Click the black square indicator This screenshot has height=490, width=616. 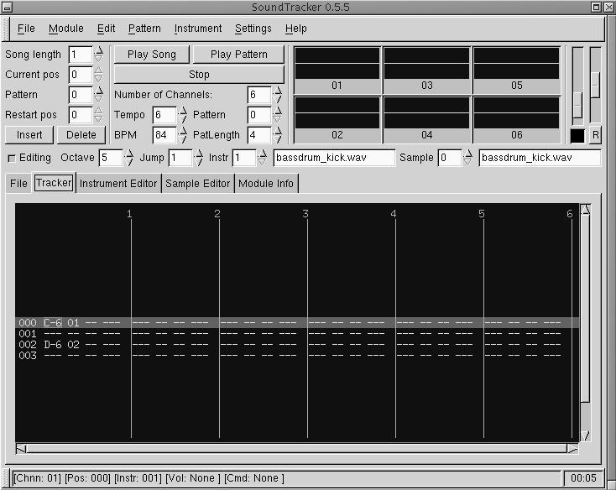pos(577,135)
